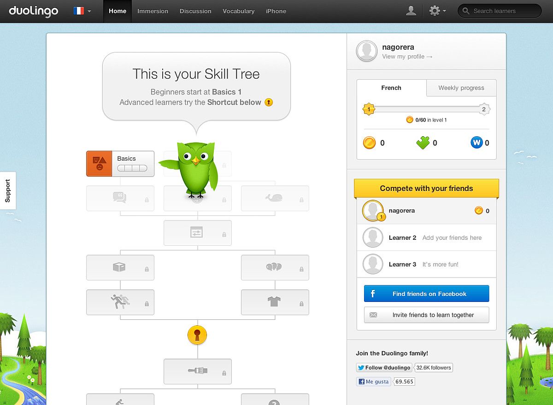Select the locked list form skill
Viewport: 553px width, 405px height.
pyautogui.click(x=198, y=233)
